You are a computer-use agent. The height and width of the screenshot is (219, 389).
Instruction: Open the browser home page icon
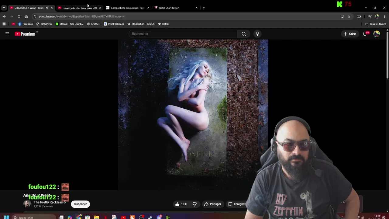tap(26, 16)
